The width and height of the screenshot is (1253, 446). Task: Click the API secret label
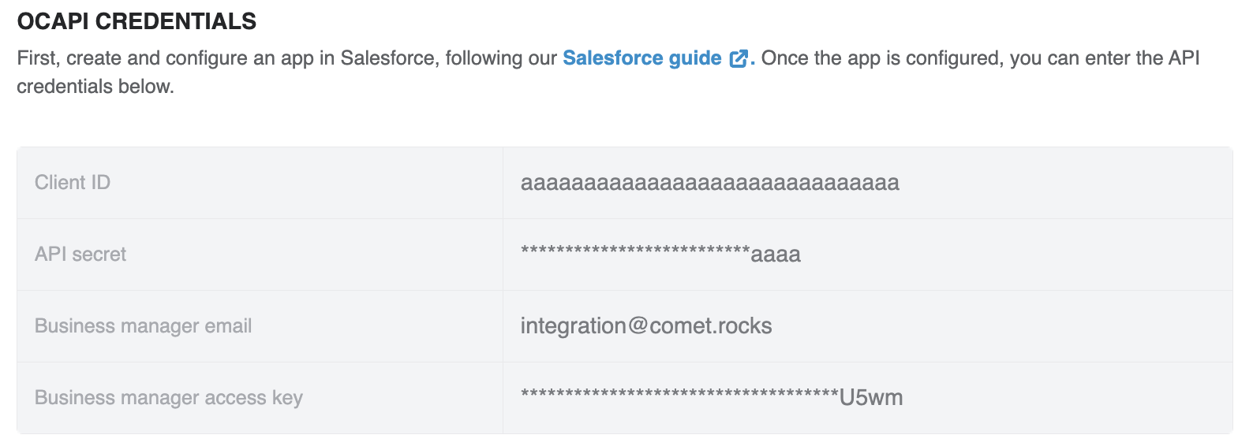pos(80,255)
